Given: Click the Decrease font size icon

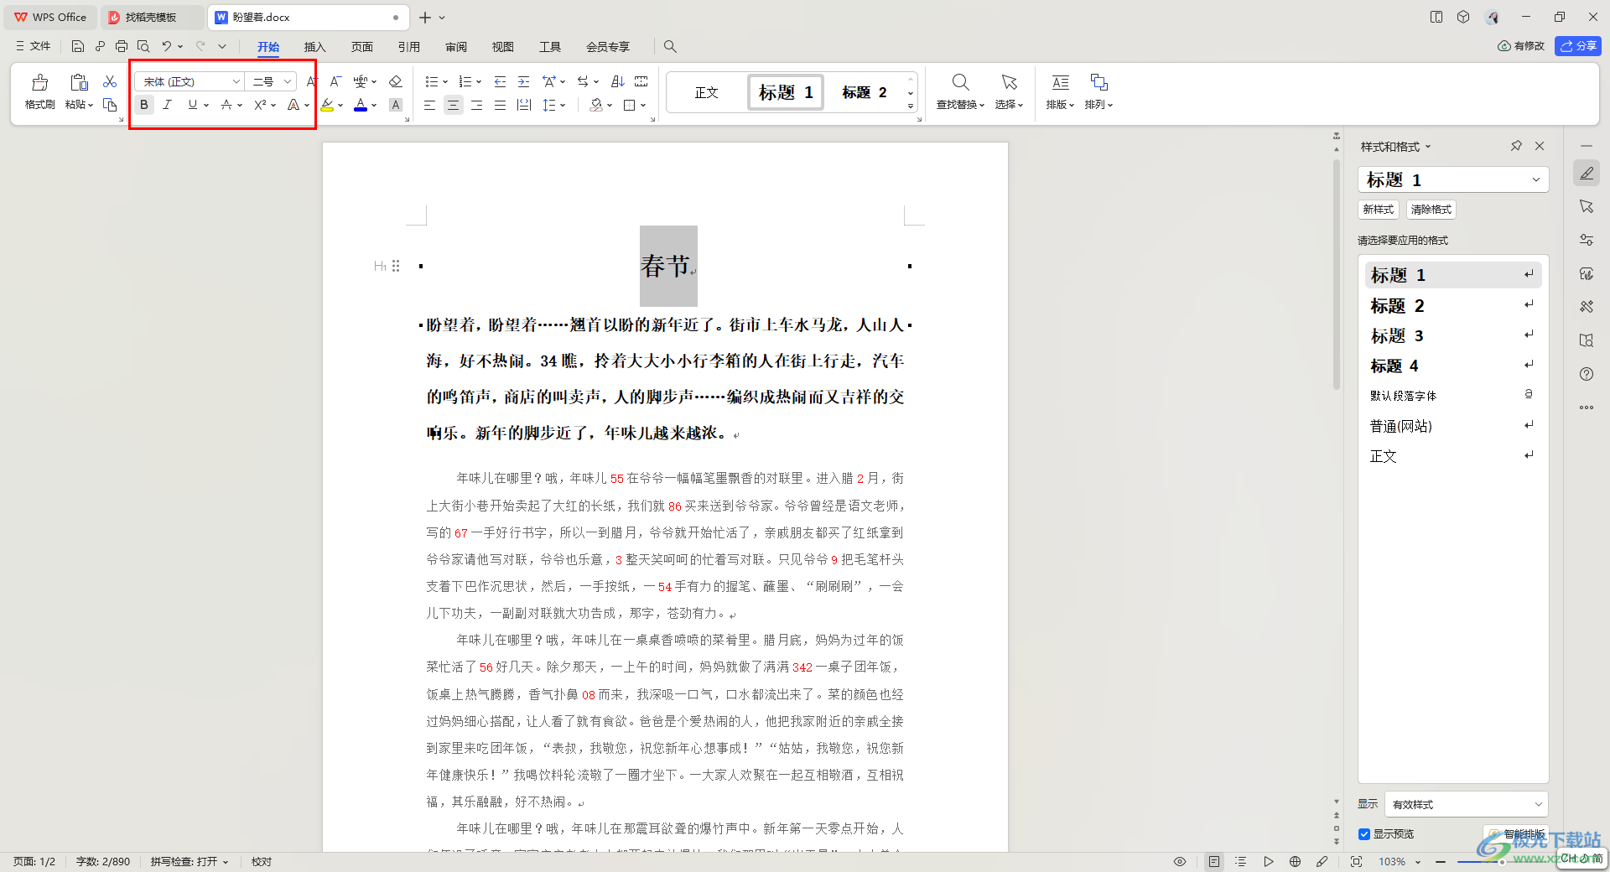Looking at the screenshot, I should point(335,81).
